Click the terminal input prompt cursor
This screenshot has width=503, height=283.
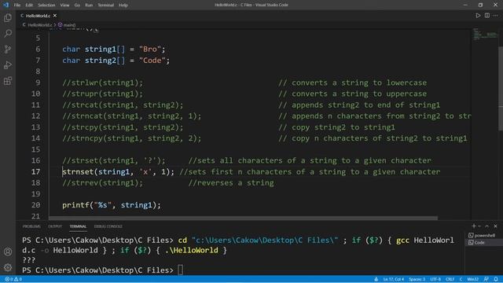[180, 270]
